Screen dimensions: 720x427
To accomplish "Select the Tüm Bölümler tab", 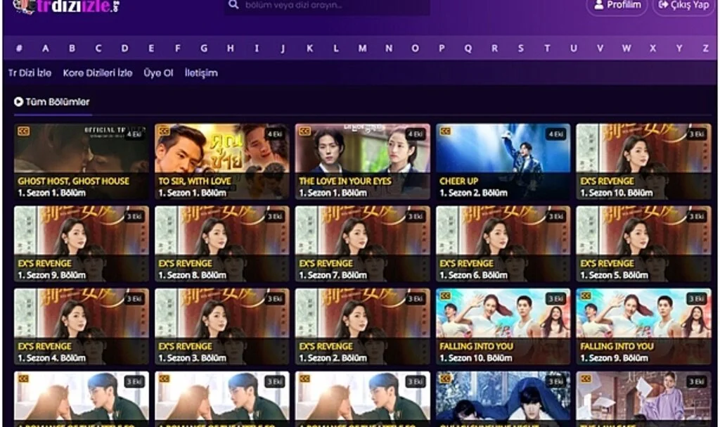I will 52,102.
